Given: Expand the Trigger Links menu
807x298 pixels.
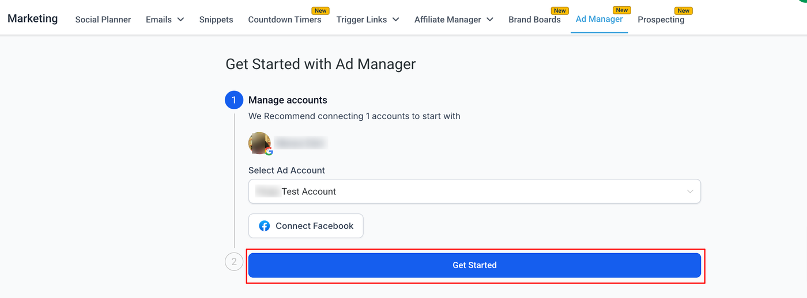Looking at the screenshot, I should [x=368, y=20].
